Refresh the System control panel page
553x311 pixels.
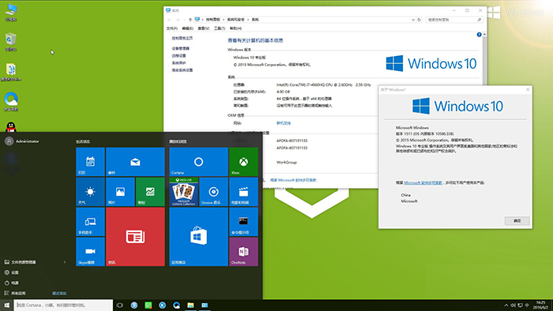pos(419,20)
